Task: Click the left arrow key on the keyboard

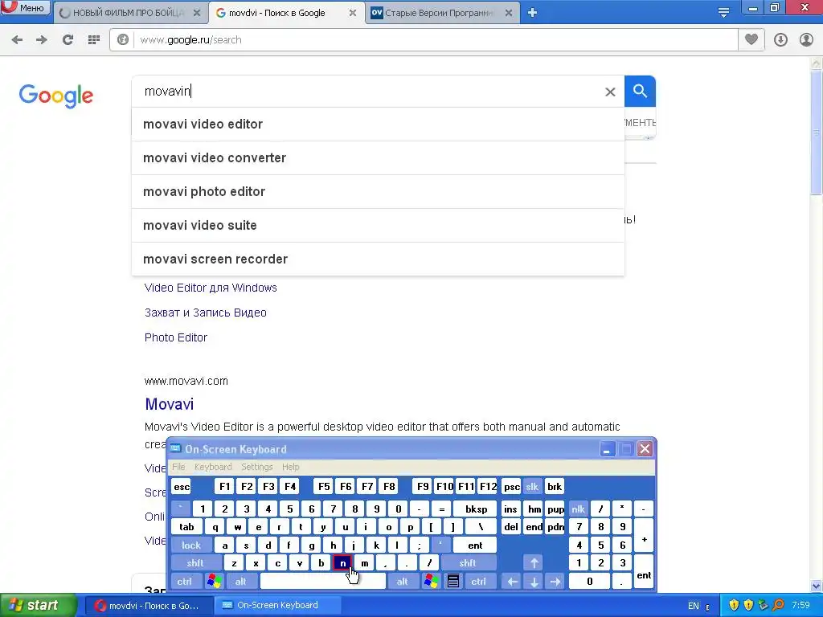Action: (x=513, y=582)
